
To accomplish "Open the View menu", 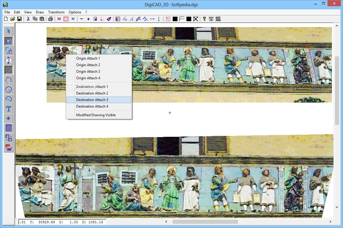I will tap(28, 12).
